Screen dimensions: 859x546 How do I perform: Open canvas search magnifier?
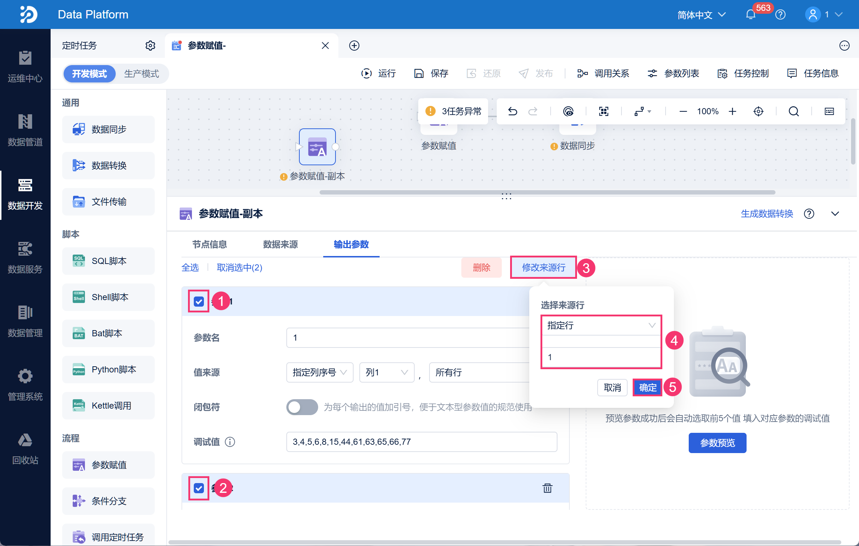click(x=794, y=111)
